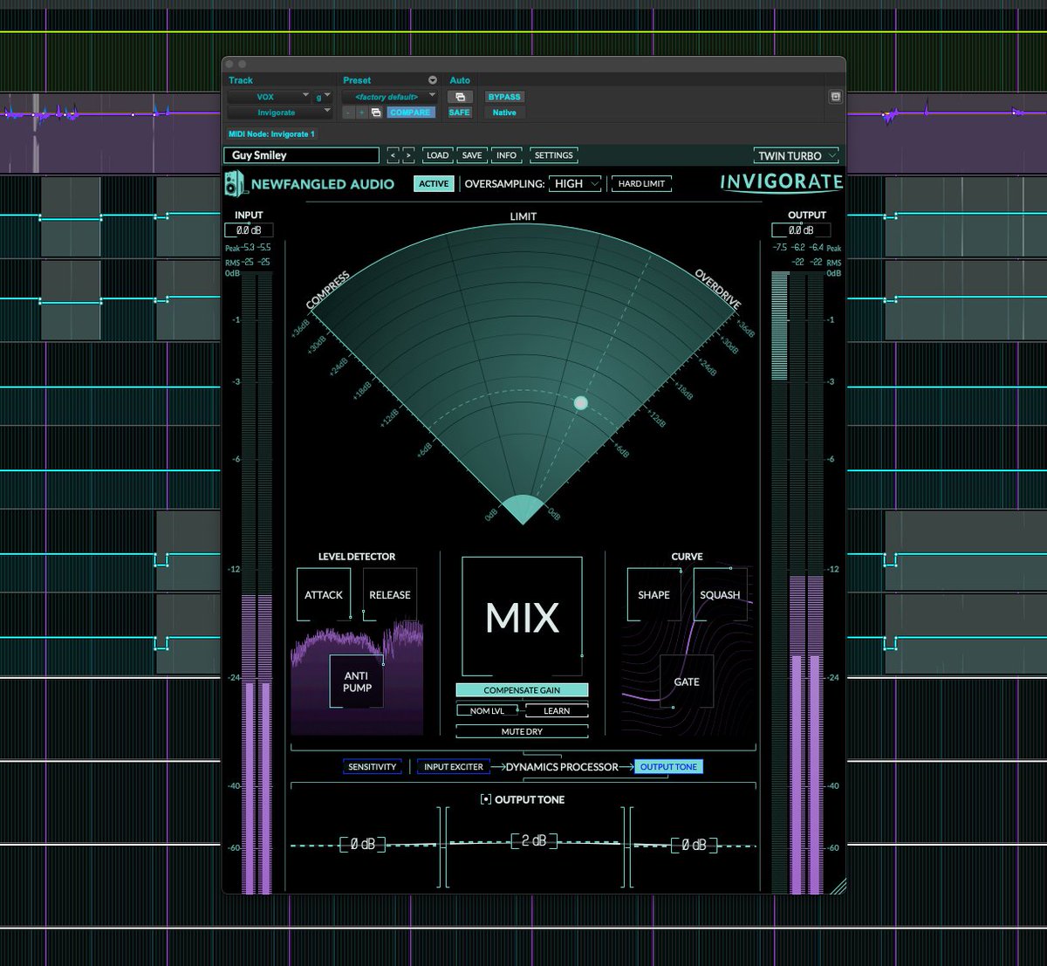
Task: Click the MIDI Node: Invigorate 1 label
Action: tap(271, 134)
